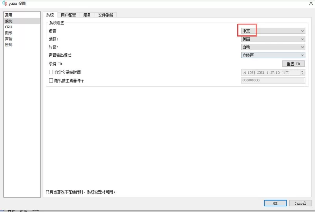The width and height of the screenshot is (315, 212).
Task: Close the yuzu settings window
Action: 311,3
